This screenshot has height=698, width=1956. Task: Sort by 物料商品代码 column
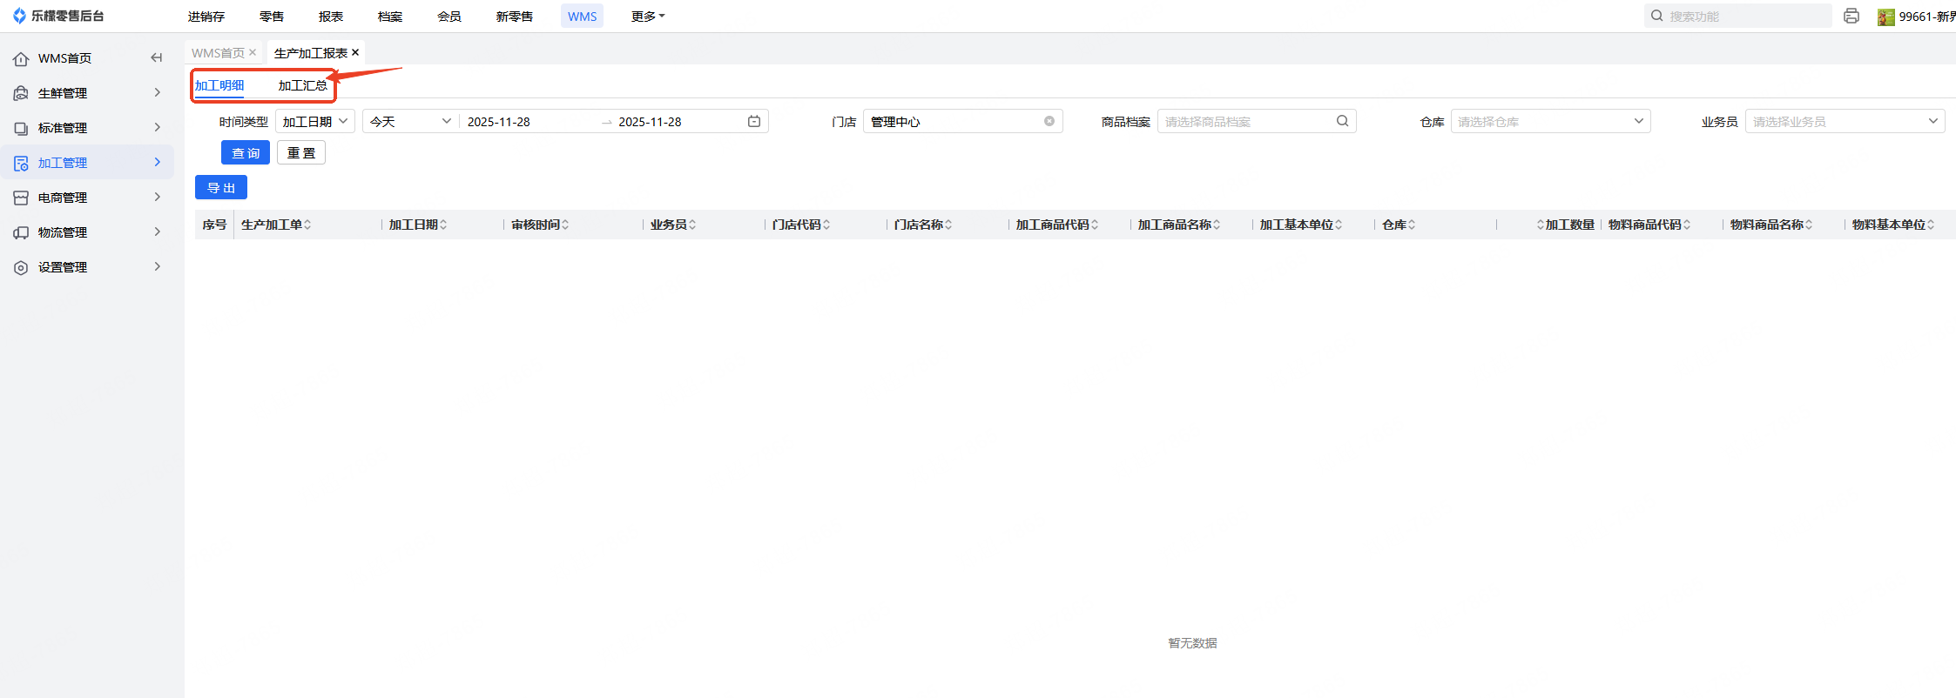click(x=1687, y=225)
